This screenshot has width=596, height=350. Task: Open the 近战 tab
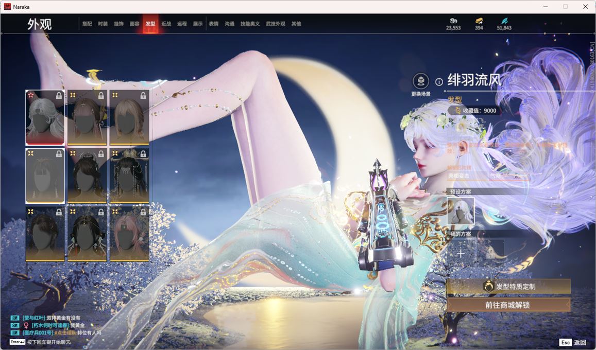click(x=166, y=24)
